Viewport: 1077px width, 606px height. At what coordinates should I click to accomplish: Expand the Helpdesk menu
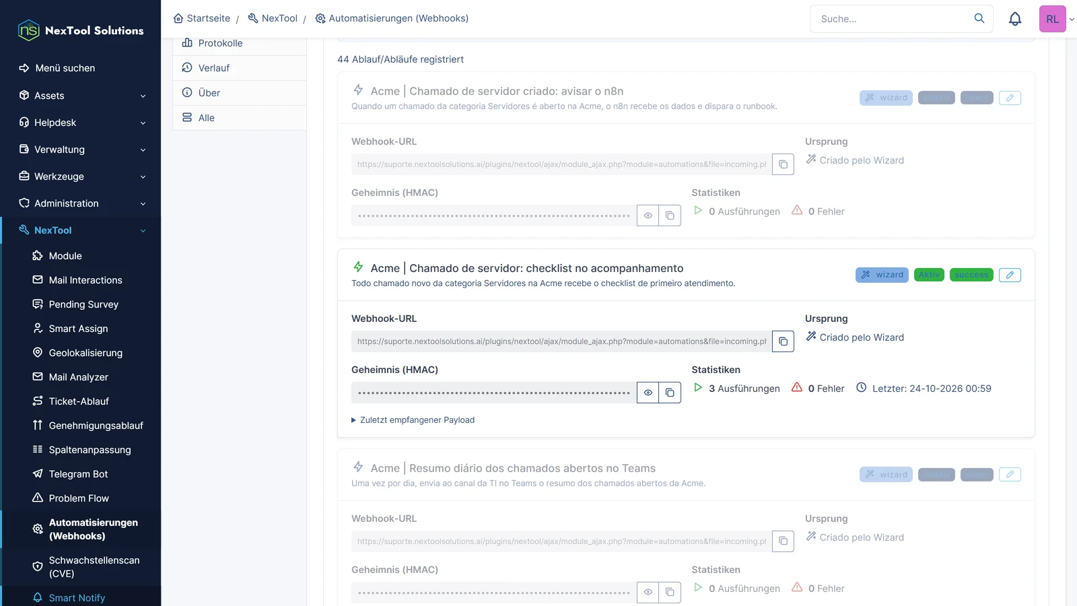81,123
